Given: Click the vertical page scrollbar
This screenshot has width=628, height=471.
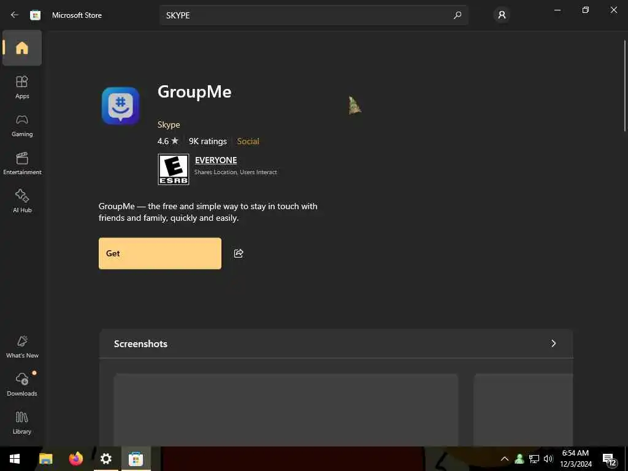Looking at the screenshot, I should [625, 85].
